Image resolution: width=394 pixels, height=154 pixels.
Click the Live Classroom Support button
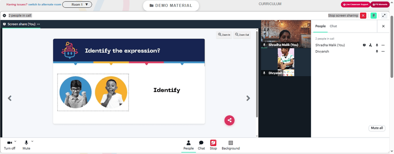tap(355, 4)
